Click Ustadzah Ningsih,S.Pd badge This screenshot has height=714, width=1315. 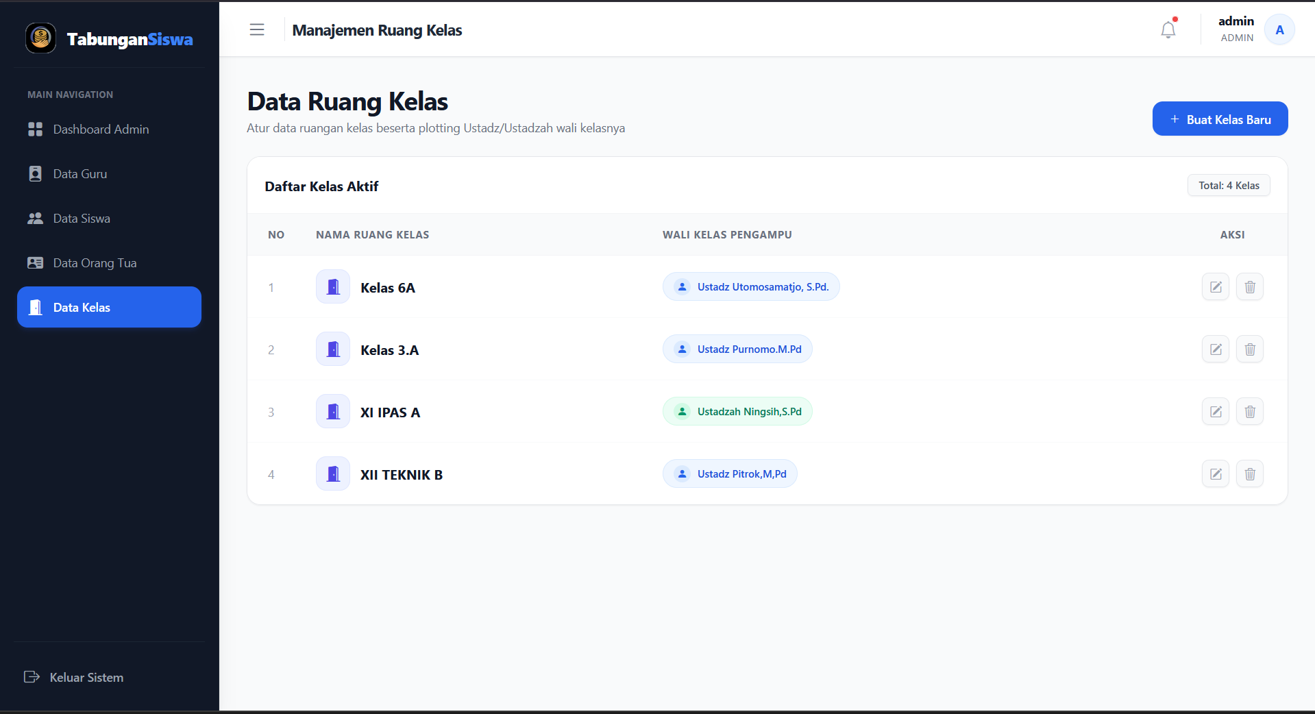coord(737,412)
